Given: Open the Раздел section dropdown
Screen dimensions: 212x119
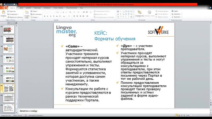Looking at the screenshot, I should (x=34, y=17).
